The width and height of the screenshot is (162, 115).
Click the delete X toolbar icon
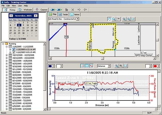coord(73,10)
